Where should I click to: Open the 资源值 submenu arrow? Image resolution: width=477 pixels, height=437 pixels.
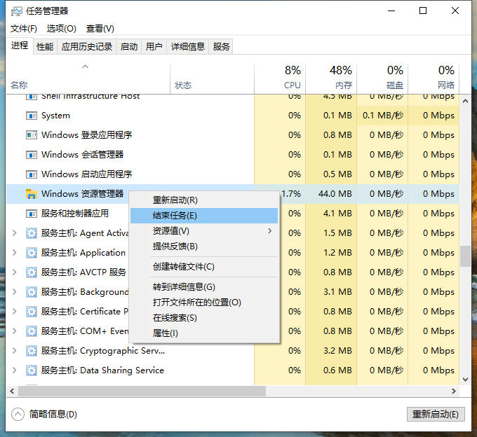[270, 231]
